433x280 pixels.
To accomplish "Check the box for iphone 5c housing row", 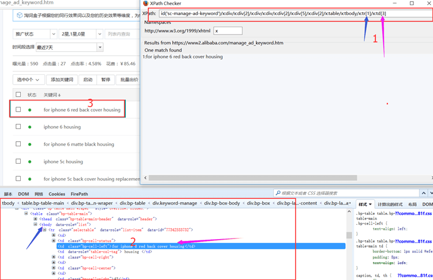I will tap(18, 161).
